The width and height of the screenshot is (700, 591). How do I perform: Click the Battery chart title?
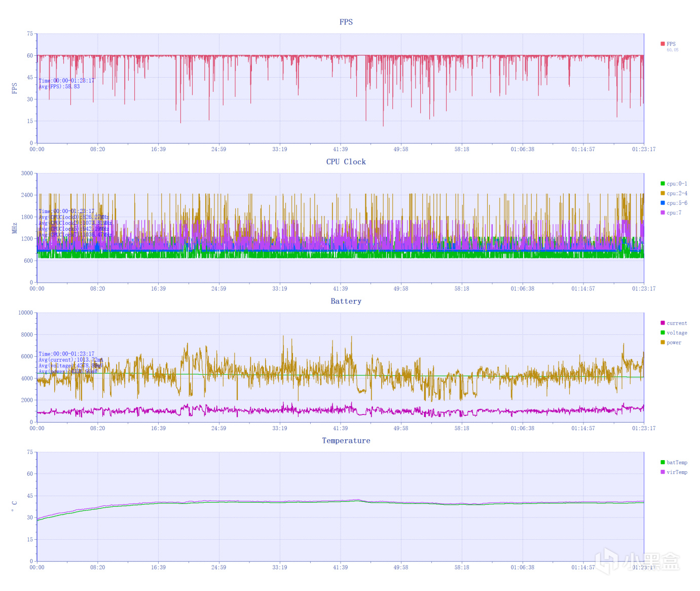346,301
